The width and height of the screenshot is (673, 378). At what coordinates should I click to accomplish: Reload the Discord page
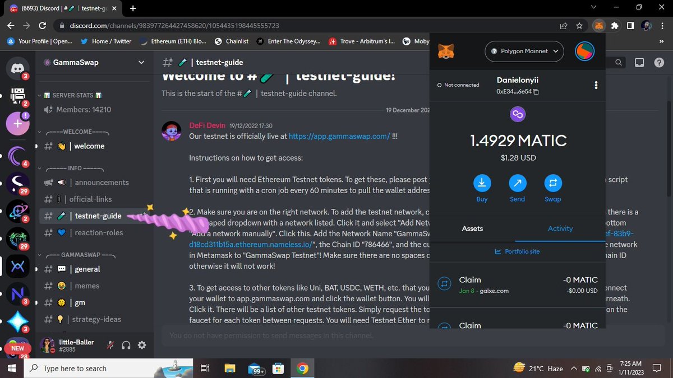point(42,26)
